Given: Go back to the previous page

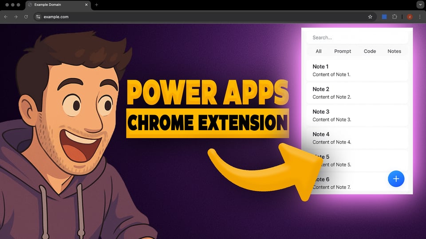Looking at the screenshot, I should (6, 17).
